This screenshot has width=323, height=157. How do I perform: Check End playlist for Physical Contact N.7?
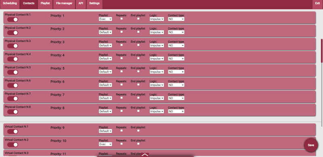pyautogui.click(x=138, y=98)
